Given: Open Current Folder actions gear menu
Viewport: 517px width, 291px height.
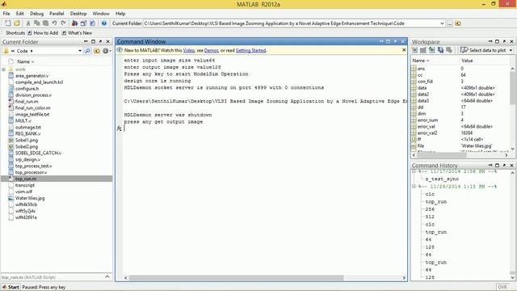Looking at the screenshot, I should click(x=107, y=51).
